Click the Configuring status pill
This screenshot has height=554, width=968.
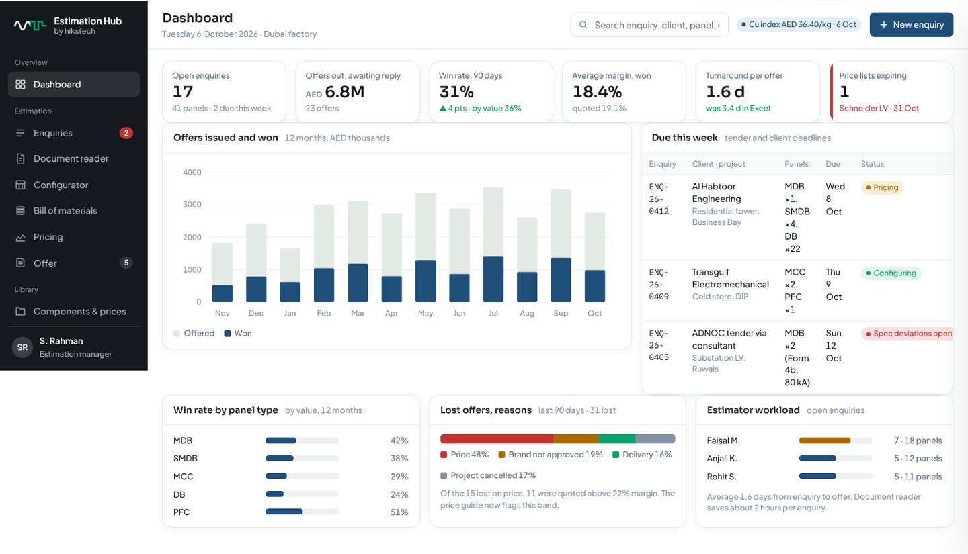(x=891, y=273)
